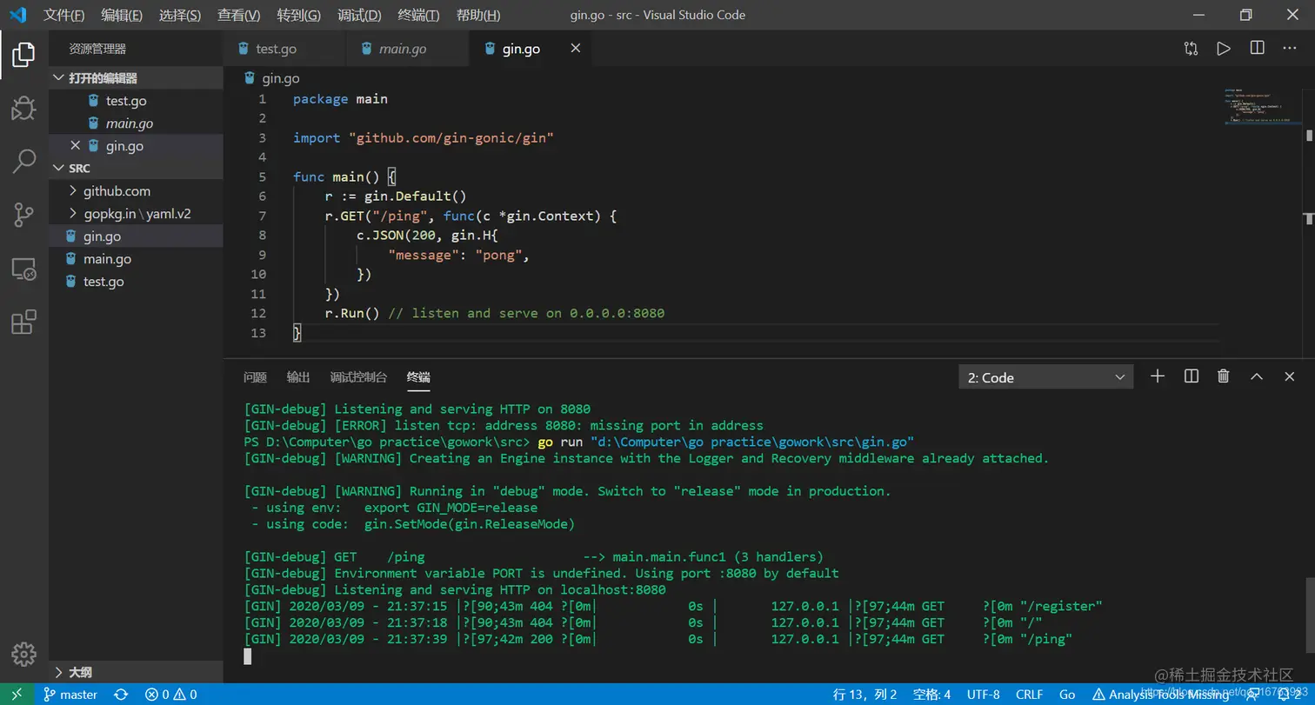Click 'Analysis Tools Missing' warning in status bar
This screenshot has height=705, width=1315.
(1160, 695)
